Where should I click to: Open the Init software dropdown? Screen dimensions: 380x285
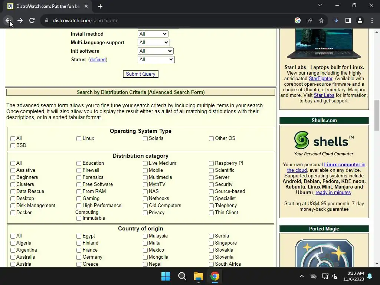pos(155,51)
